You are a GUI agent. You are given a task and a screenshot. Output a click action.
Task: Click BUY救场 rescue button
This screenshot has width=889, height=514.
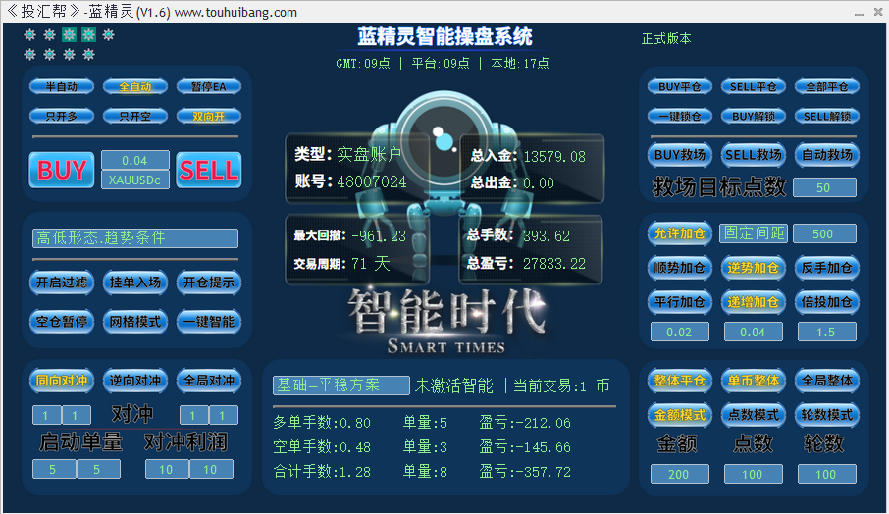click(x=679, y=155)
